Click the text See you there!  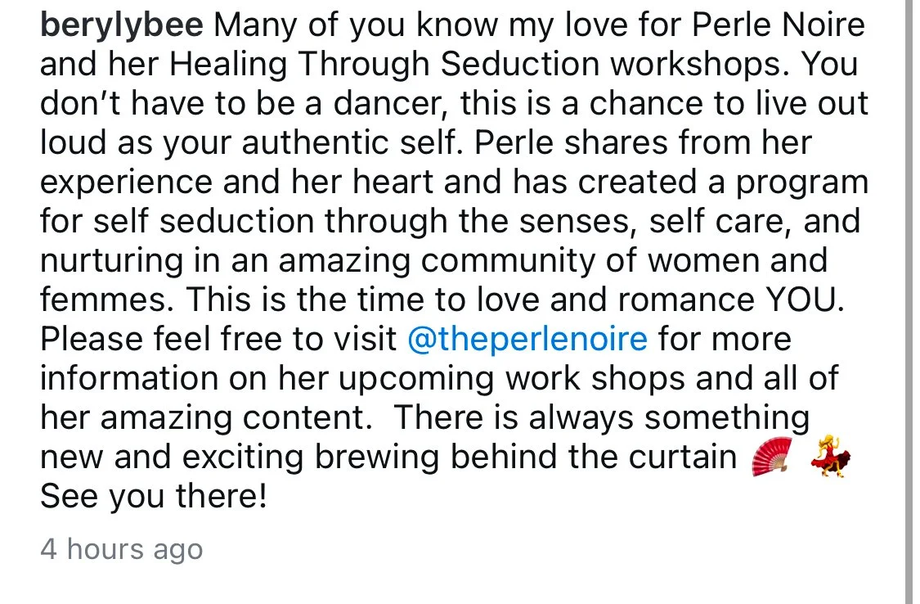pyautogui.click(x=153, y=497)
